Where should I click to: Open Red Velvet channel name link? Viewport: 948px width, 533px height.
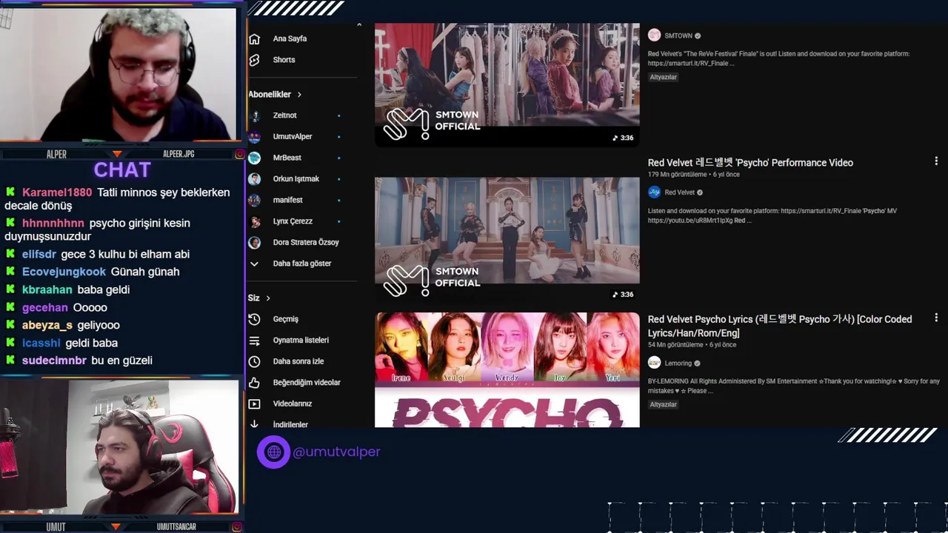(x=680, y=192)
